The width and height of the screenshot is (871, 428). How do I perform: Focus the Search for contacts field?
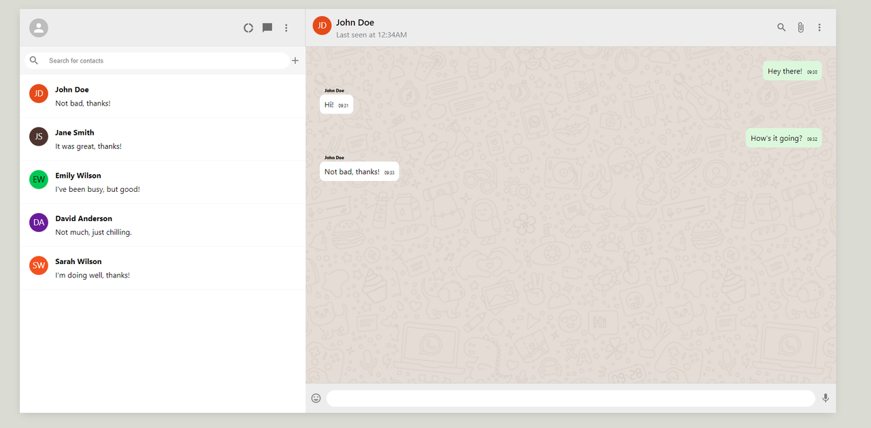(157, 61)
